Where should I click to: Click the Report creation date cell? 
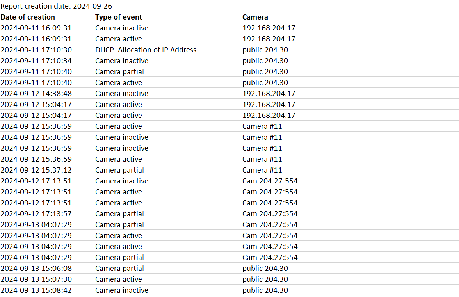click(x=57, y=6)
